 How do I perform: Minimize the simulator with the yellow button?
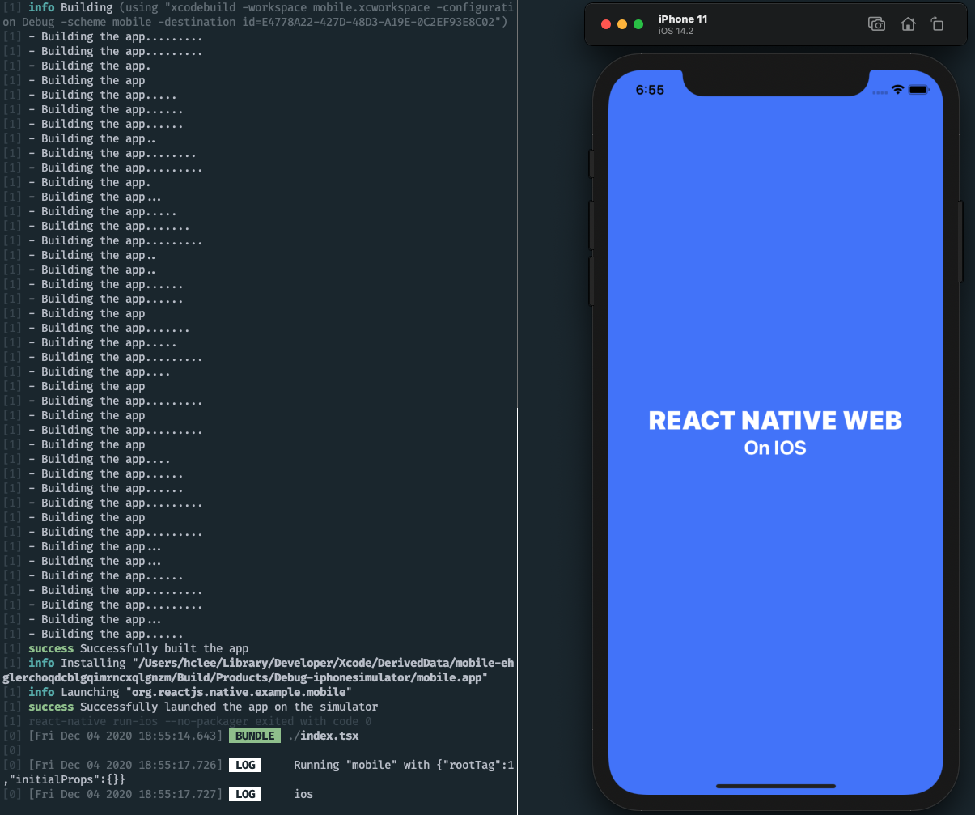coord(622,24)
